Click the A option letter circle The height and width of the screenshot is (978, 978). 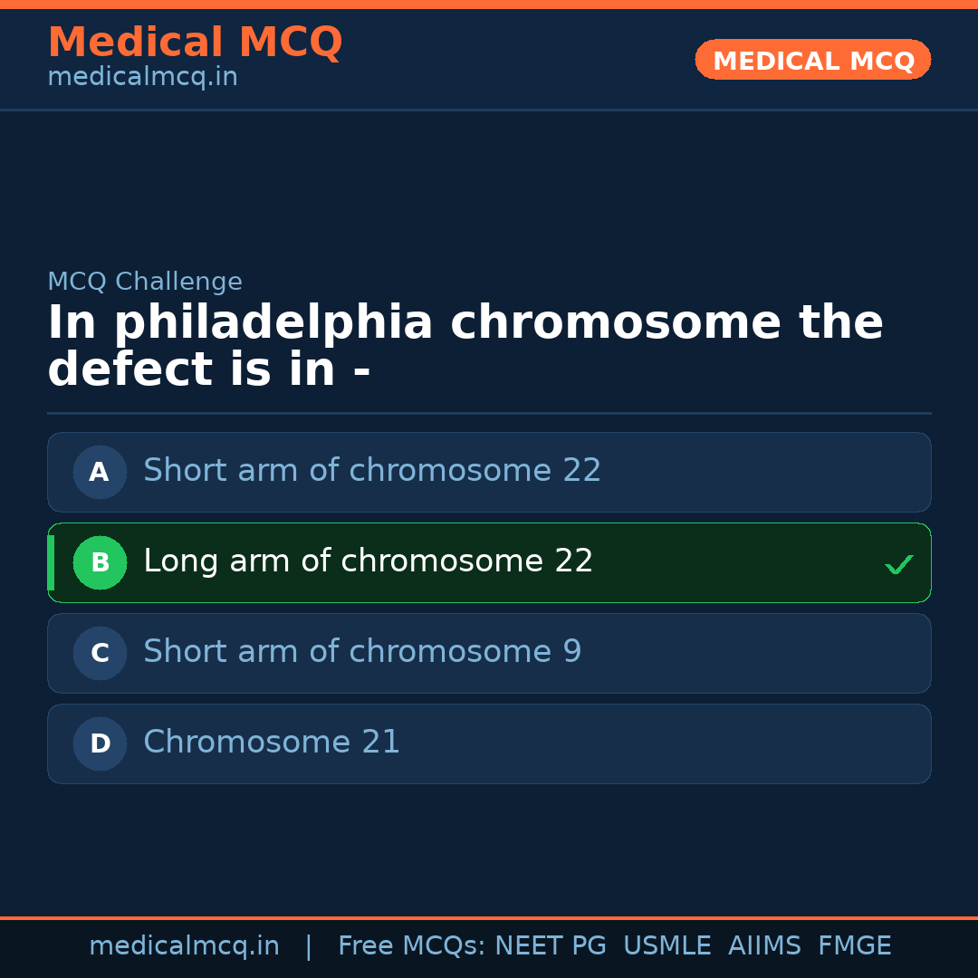coord(100,472)
